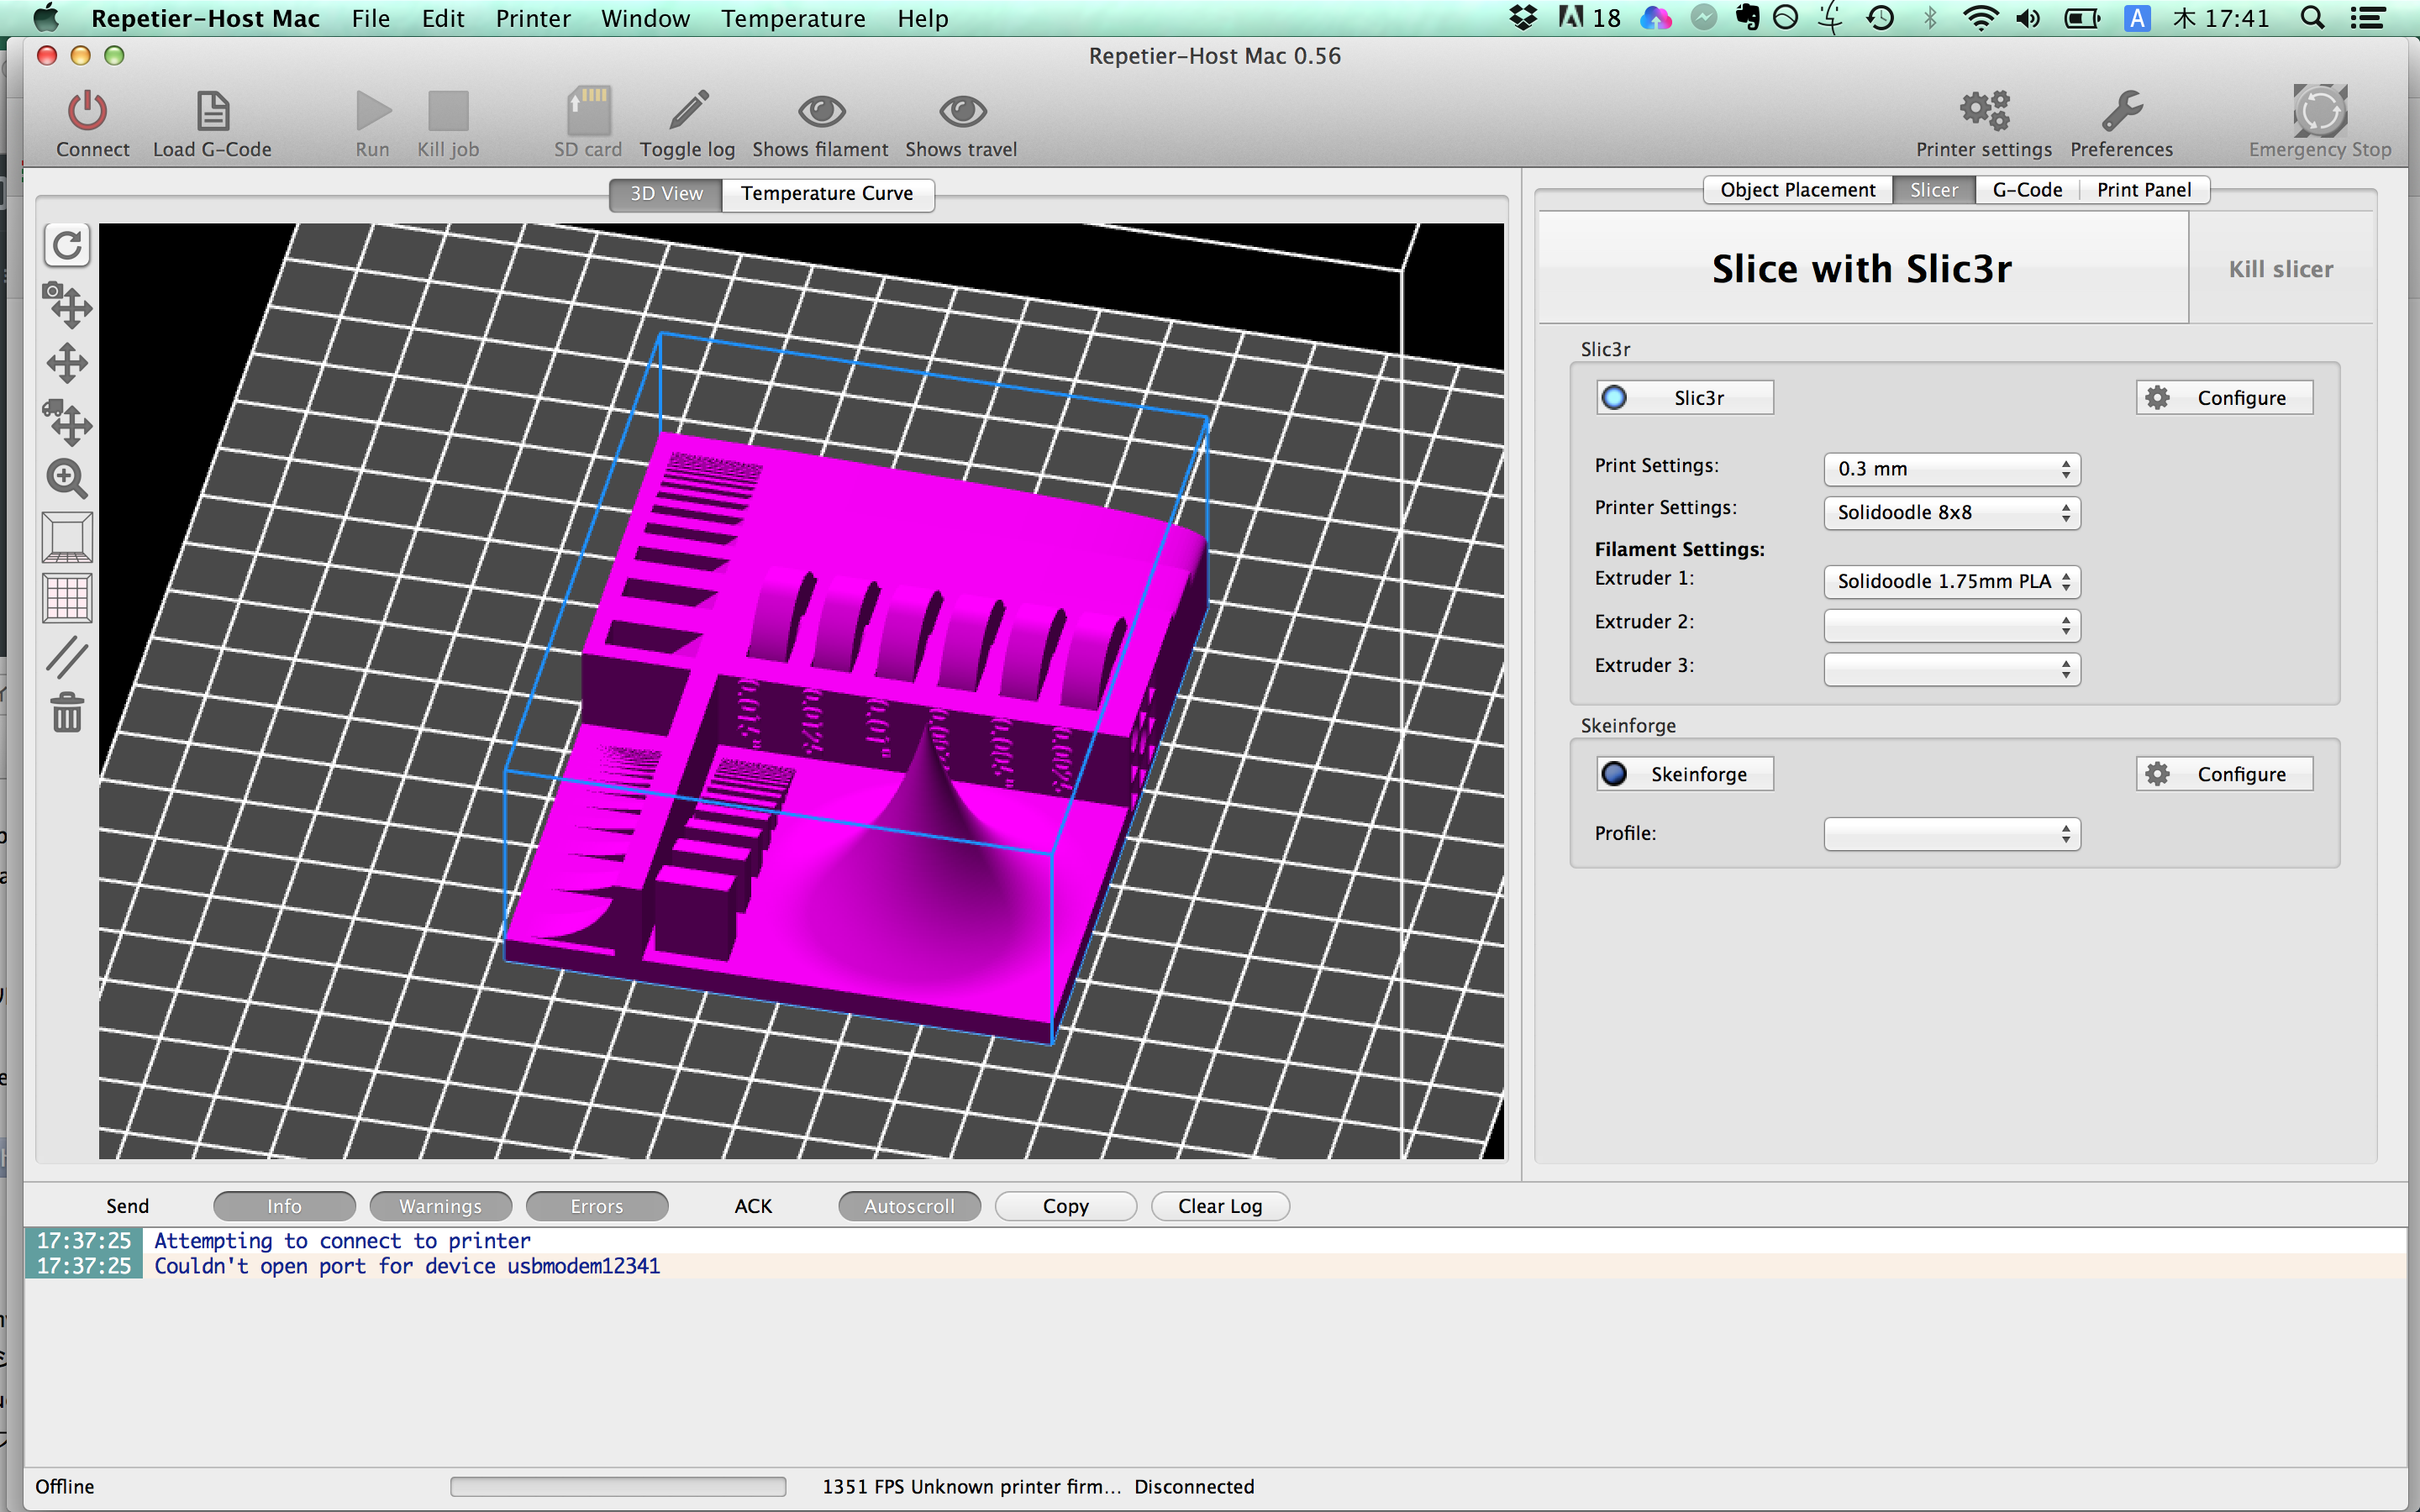
Task: Select the rotate camera view tool
Action: tap(67, 305)
